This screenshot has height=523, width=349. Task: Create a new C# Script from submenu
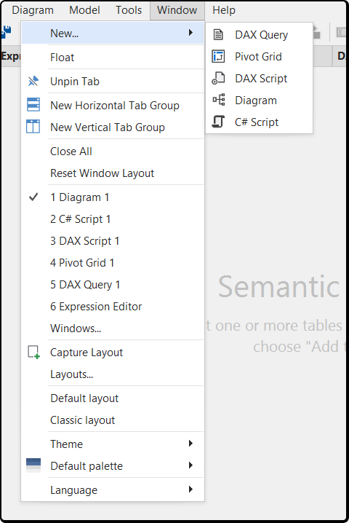click(x=259, y=122)
